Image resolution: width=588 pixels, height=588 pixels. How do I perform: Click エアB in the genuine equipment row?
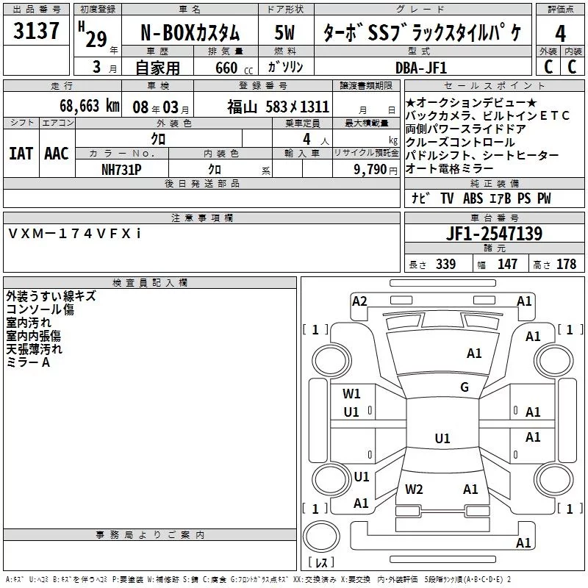pos(501,198)
